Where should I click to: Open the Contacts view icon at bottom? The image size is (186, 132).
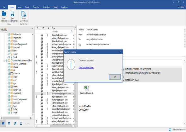15,123
